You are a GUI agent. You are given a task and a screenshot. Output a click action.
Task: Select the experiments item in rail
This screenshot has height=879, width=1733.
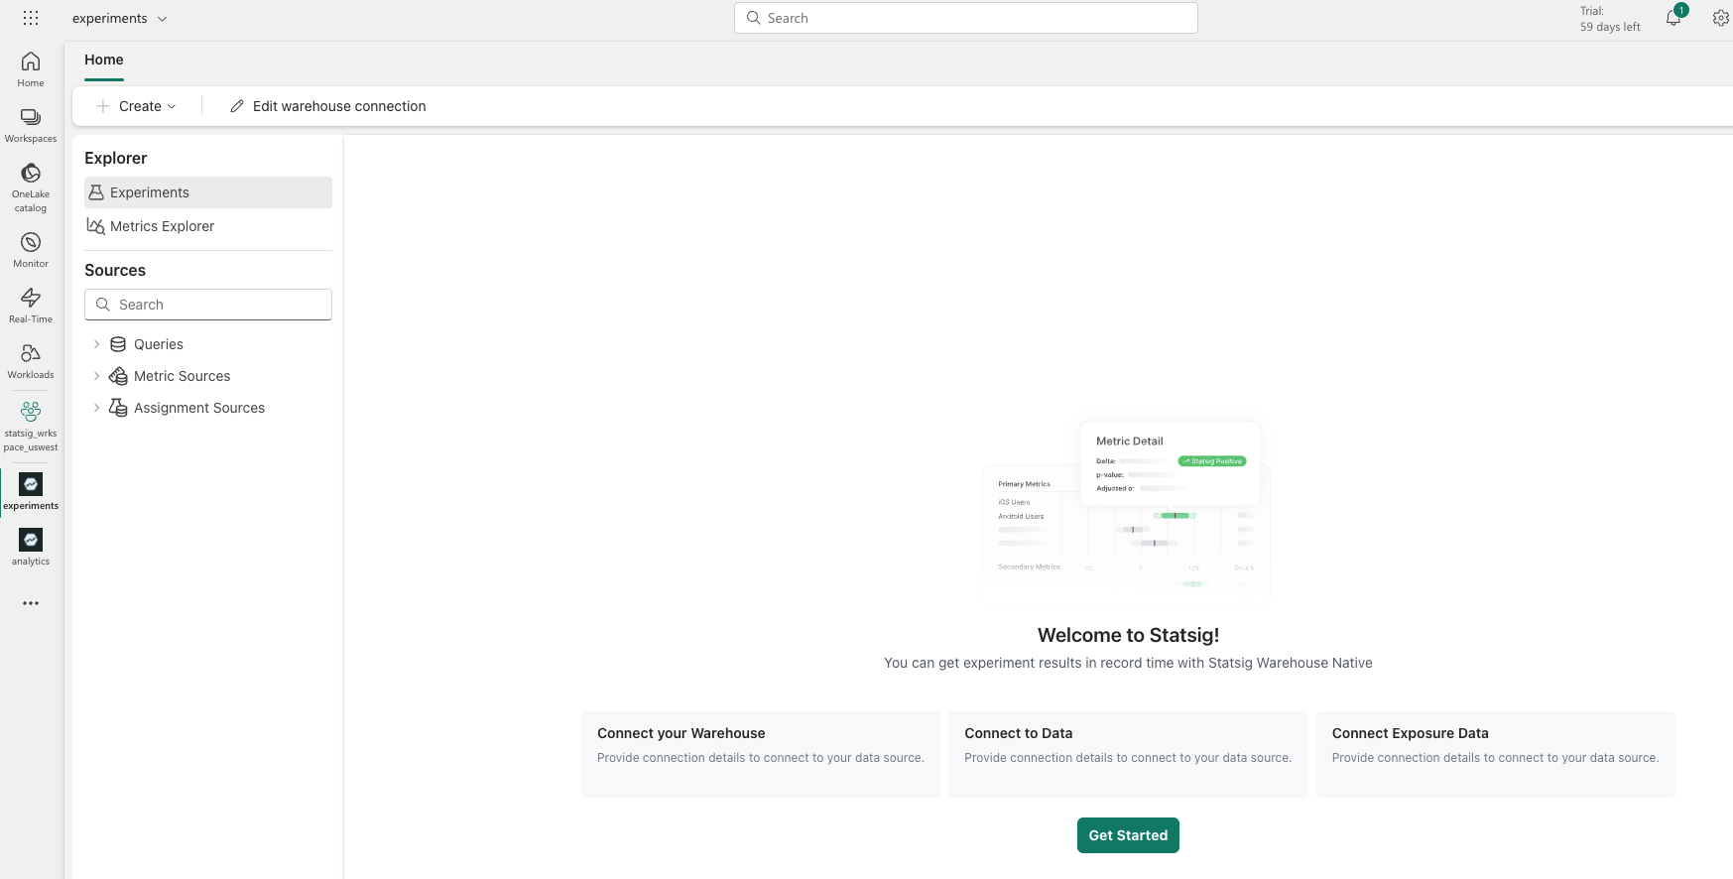[x=31, y=492]
